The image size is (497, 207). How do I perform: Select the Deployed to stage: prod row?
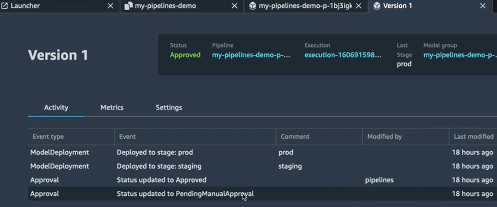coord(155,152)
